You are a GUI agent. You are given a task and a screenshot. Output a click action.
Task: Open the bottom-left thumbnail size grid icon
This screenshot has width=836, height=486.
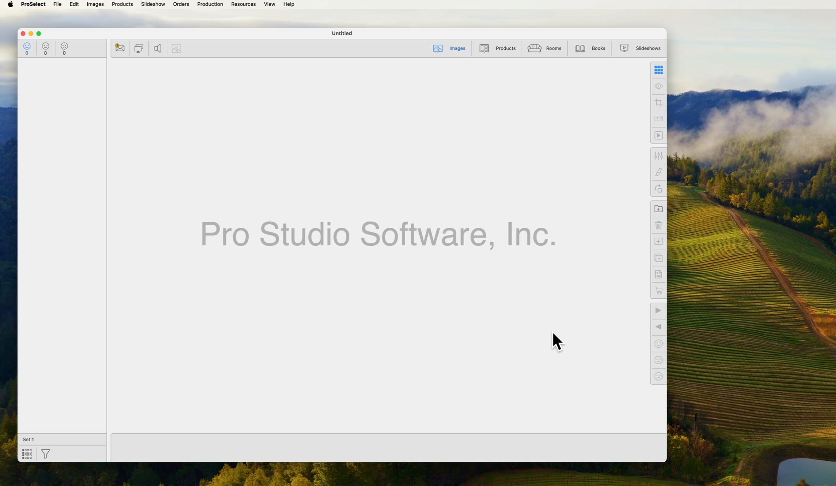pyautogui.click(x=27, y=454)
